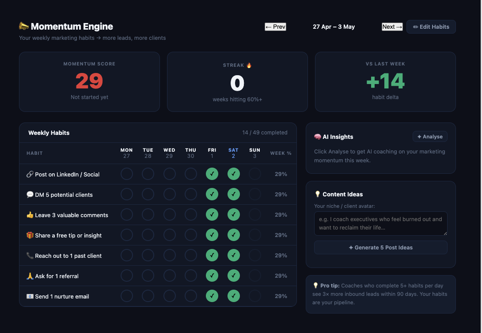Click the fire icon next to Streak
This screenshot has width=482, height=333.
click(x=249, y=65)
